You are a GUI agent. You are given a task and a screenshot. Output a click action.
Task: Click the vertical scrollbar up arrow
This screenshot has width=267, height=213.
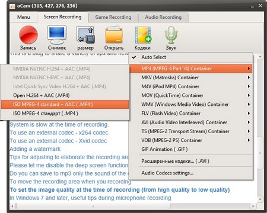(260, 57)
